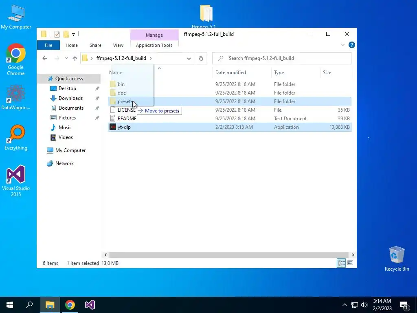The image size is (417, 313).
Task: Click the New folder icon in title bar
Action: tap(66, 34)
